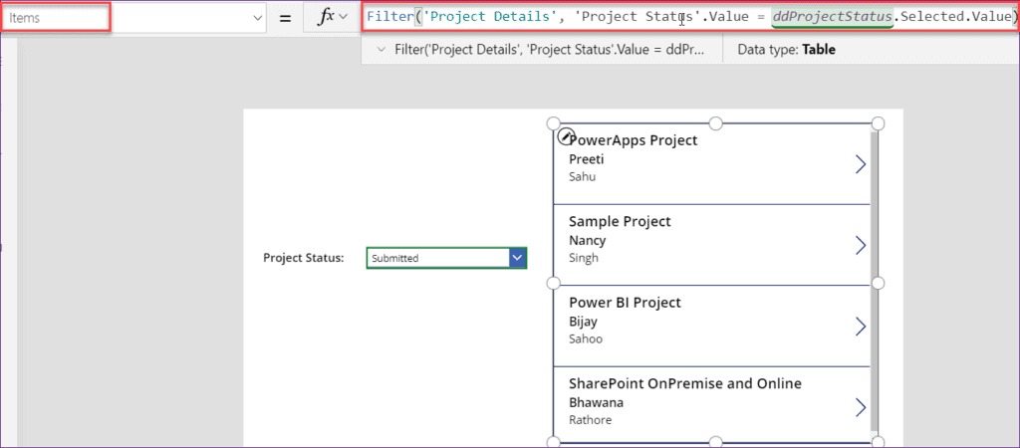Click the fx function button
Viewport: 1020px width, 448px height.
(333, 18)
